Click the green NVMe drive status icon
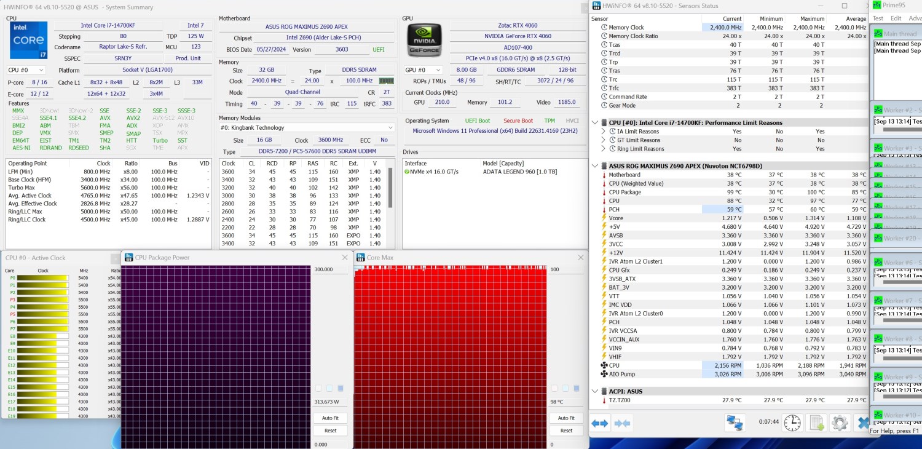The width and height of the screenshot is (922, 449). (x=407, y=172)
